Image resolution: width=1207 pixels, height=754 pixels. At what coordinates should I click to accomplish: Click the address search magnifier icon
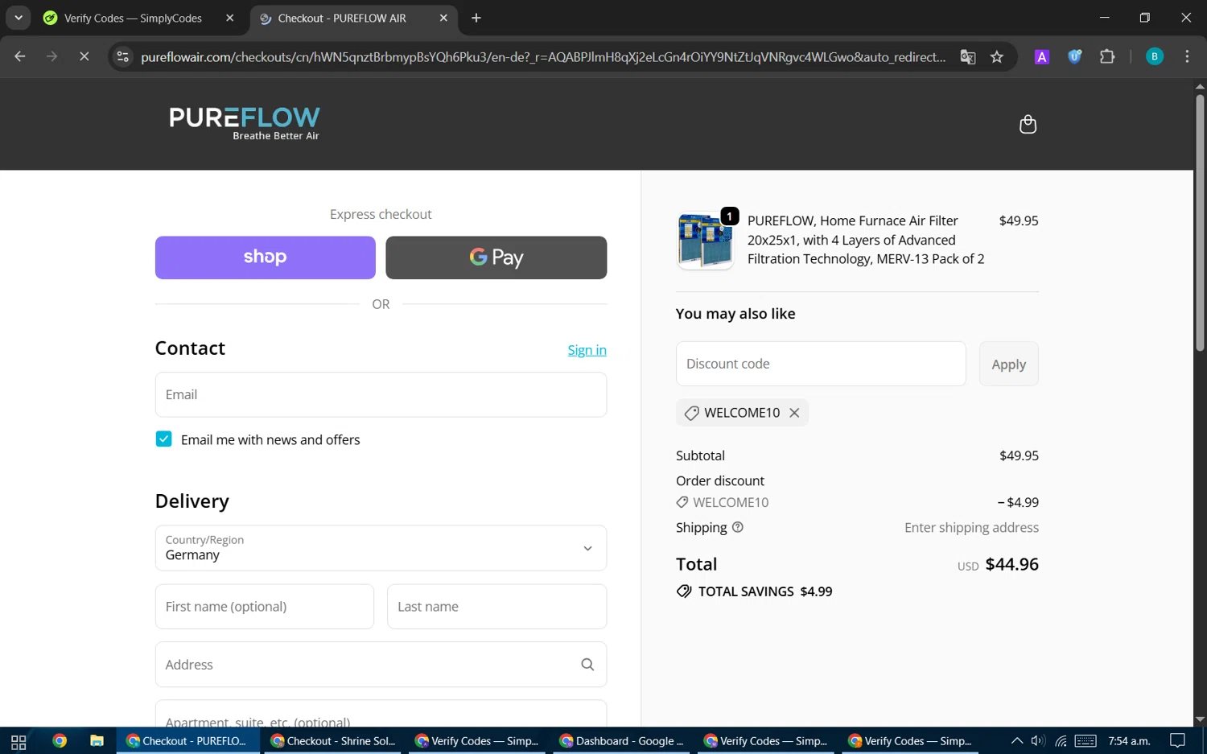(x=587, y=665)
